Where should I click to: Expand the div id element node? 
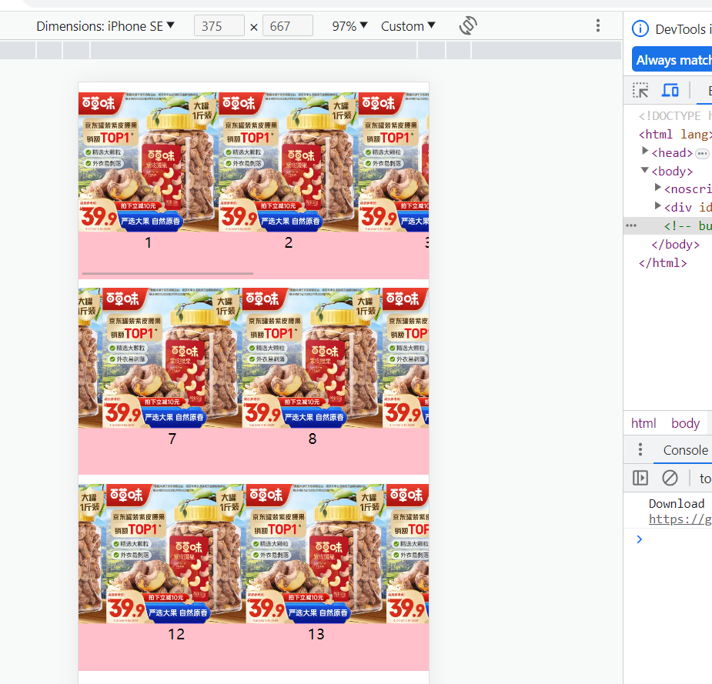click(x=657, y=206)
